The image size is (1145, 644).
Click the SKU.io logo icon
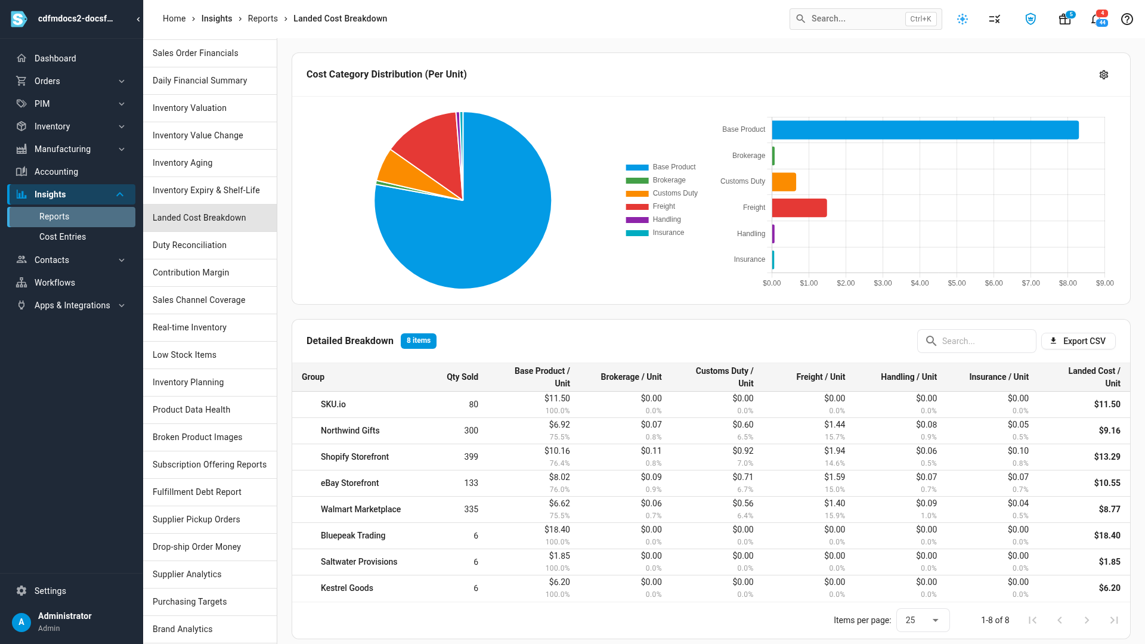click(x=19, y=19)
